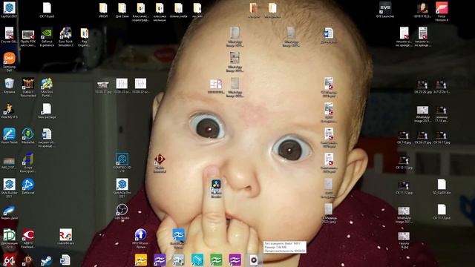
Task: Select the классика мальчик folder
Action: [x=160, y=8]
